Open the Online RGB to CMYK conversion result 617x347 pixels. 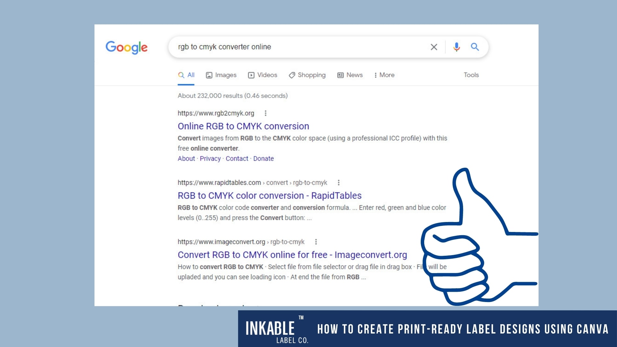(243, 126)
